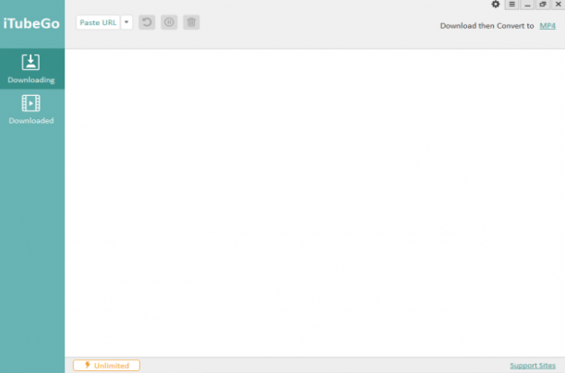Expand the Paste URL dropdown arrow
This screenshot has height=373, width=565.
(x=126, y=22)
